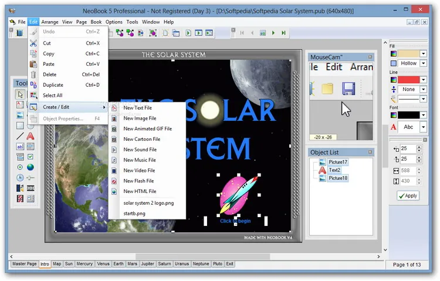The height and width of the screenshot is (281, 440).
Task: Open the Hollow fill pattern dropdown
Action: pos(423,63)
